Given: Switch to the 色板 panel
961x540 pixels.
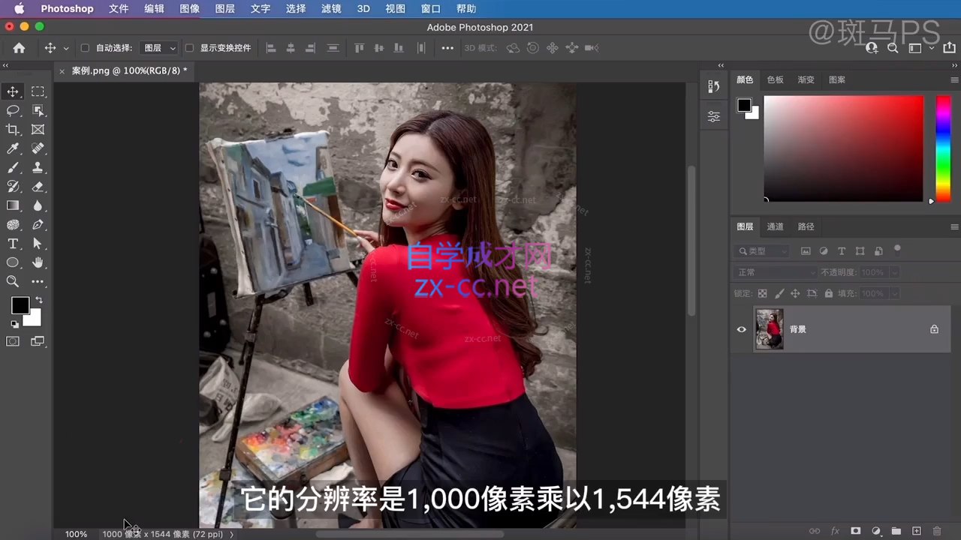Looking at the screenshot, I should [x=775, y=79].
